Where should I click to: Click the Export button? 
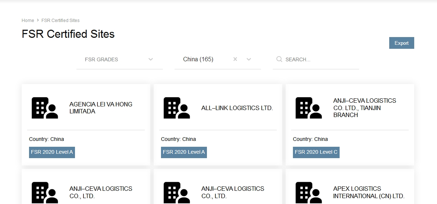[x=402, y=43]
